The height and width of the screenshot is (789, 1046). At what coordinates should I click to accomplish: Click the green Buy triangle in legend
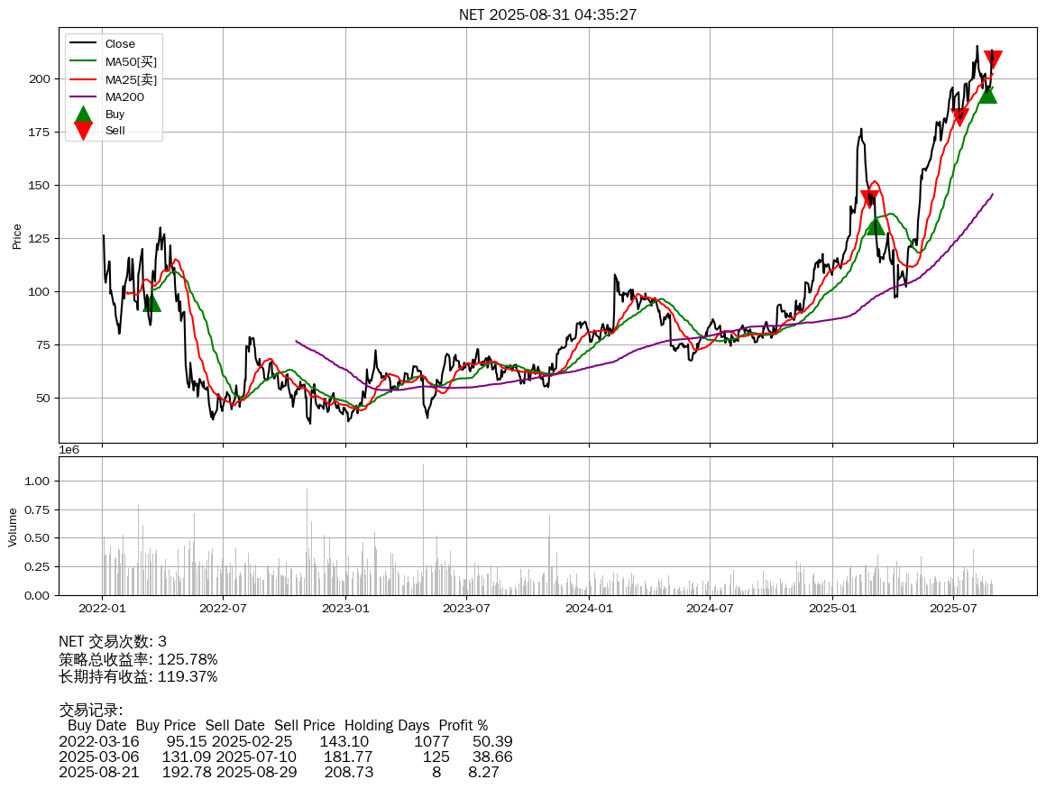(83, 115)
